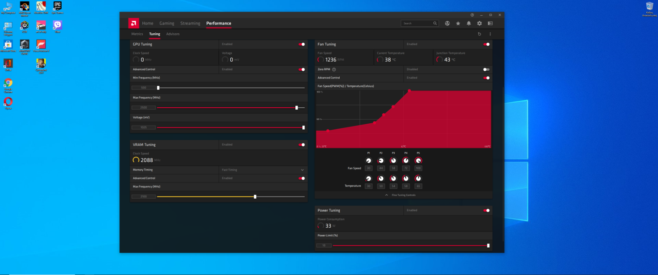658x275 pixels.
Task: Toggle Fan Tuning Advanced Control switch
Action: pyautogui.click(x=487, y=78)
